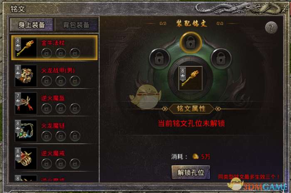Select the 逆火魔盔 helmet icon
The image size is (291, 193).
pyautogui.click(x=26, y=103)
